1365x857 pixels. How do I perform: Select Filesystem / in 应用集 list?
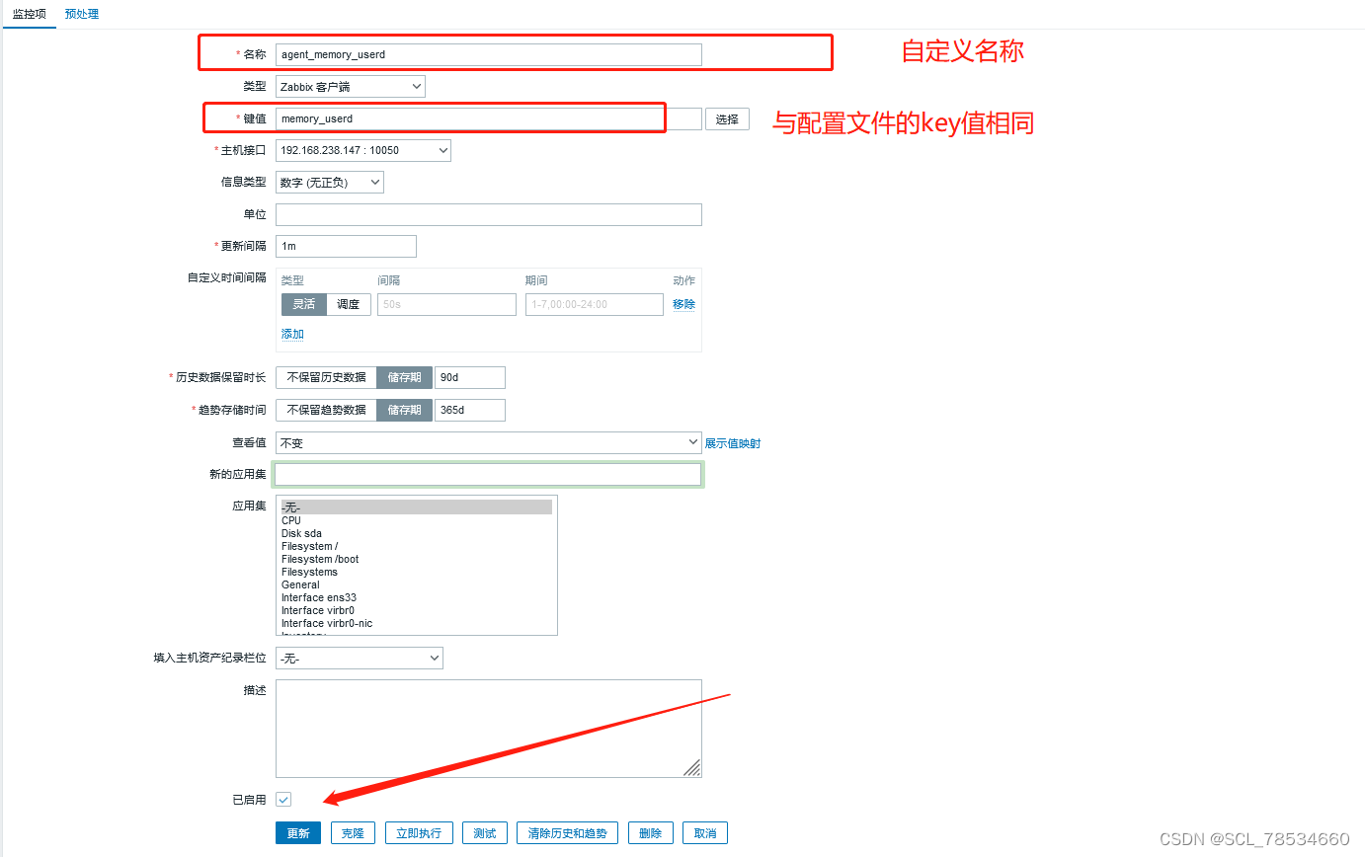pos(416,546)
